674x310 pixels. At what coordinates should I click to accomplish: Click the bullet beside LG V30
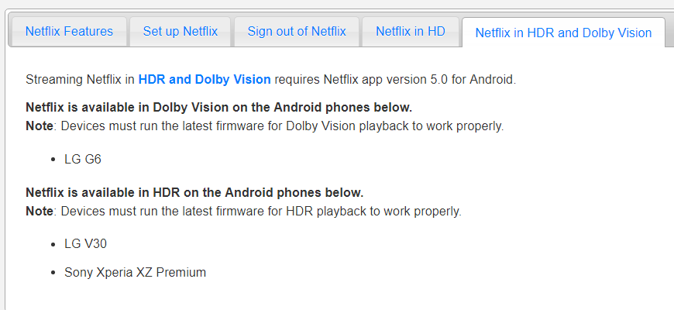(x=53, y=244)
